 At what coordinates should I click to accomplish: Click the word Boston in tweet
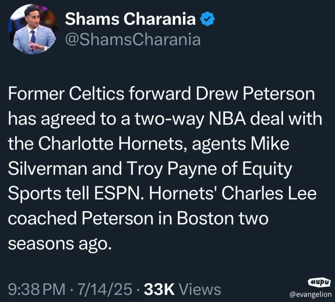point(205,219)
